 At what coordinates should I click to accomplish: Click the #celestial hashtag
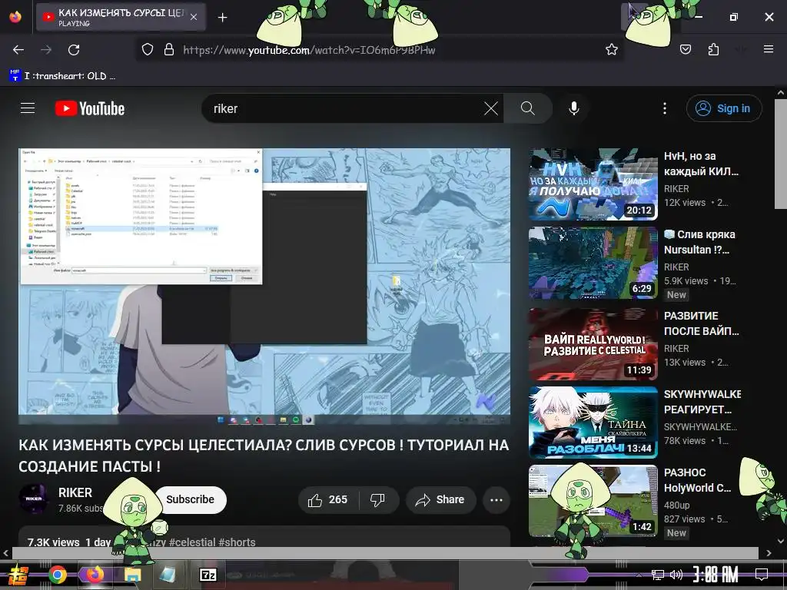click(192, 542)
